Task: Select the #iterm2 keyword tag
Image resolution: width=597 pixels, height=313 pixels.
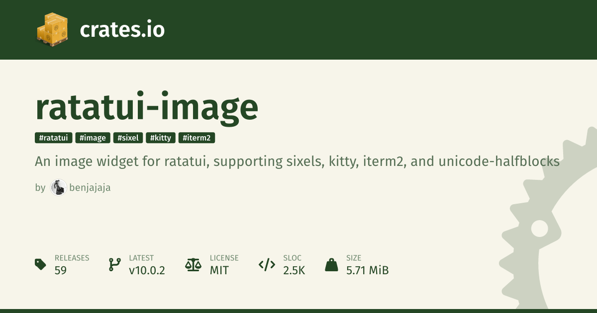Action: pyautogui.click(x=197, y=138)
